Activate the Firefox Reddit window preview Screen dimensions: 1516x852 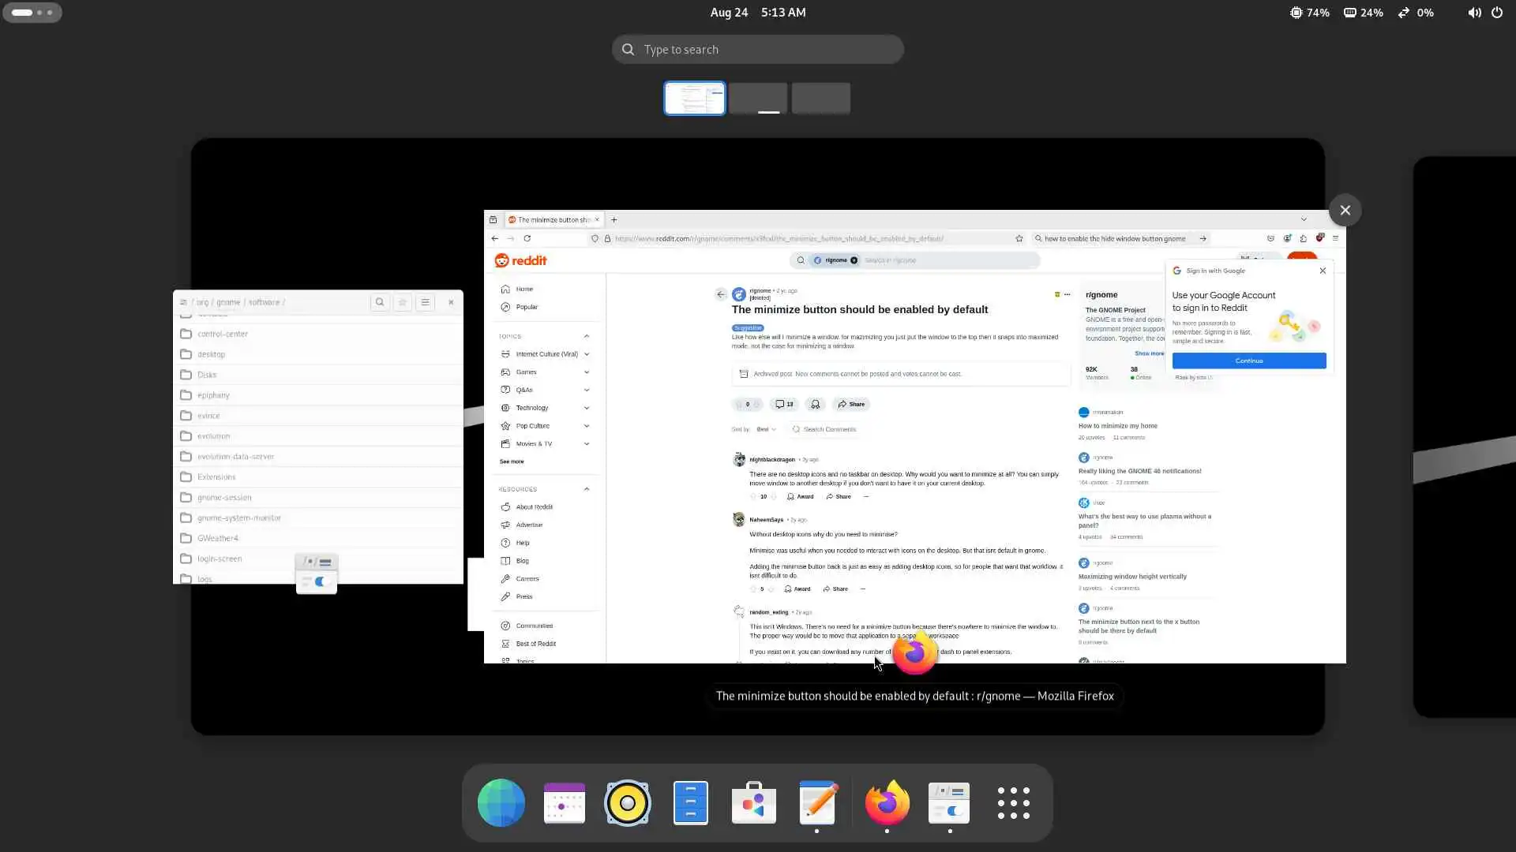[914, 438]
